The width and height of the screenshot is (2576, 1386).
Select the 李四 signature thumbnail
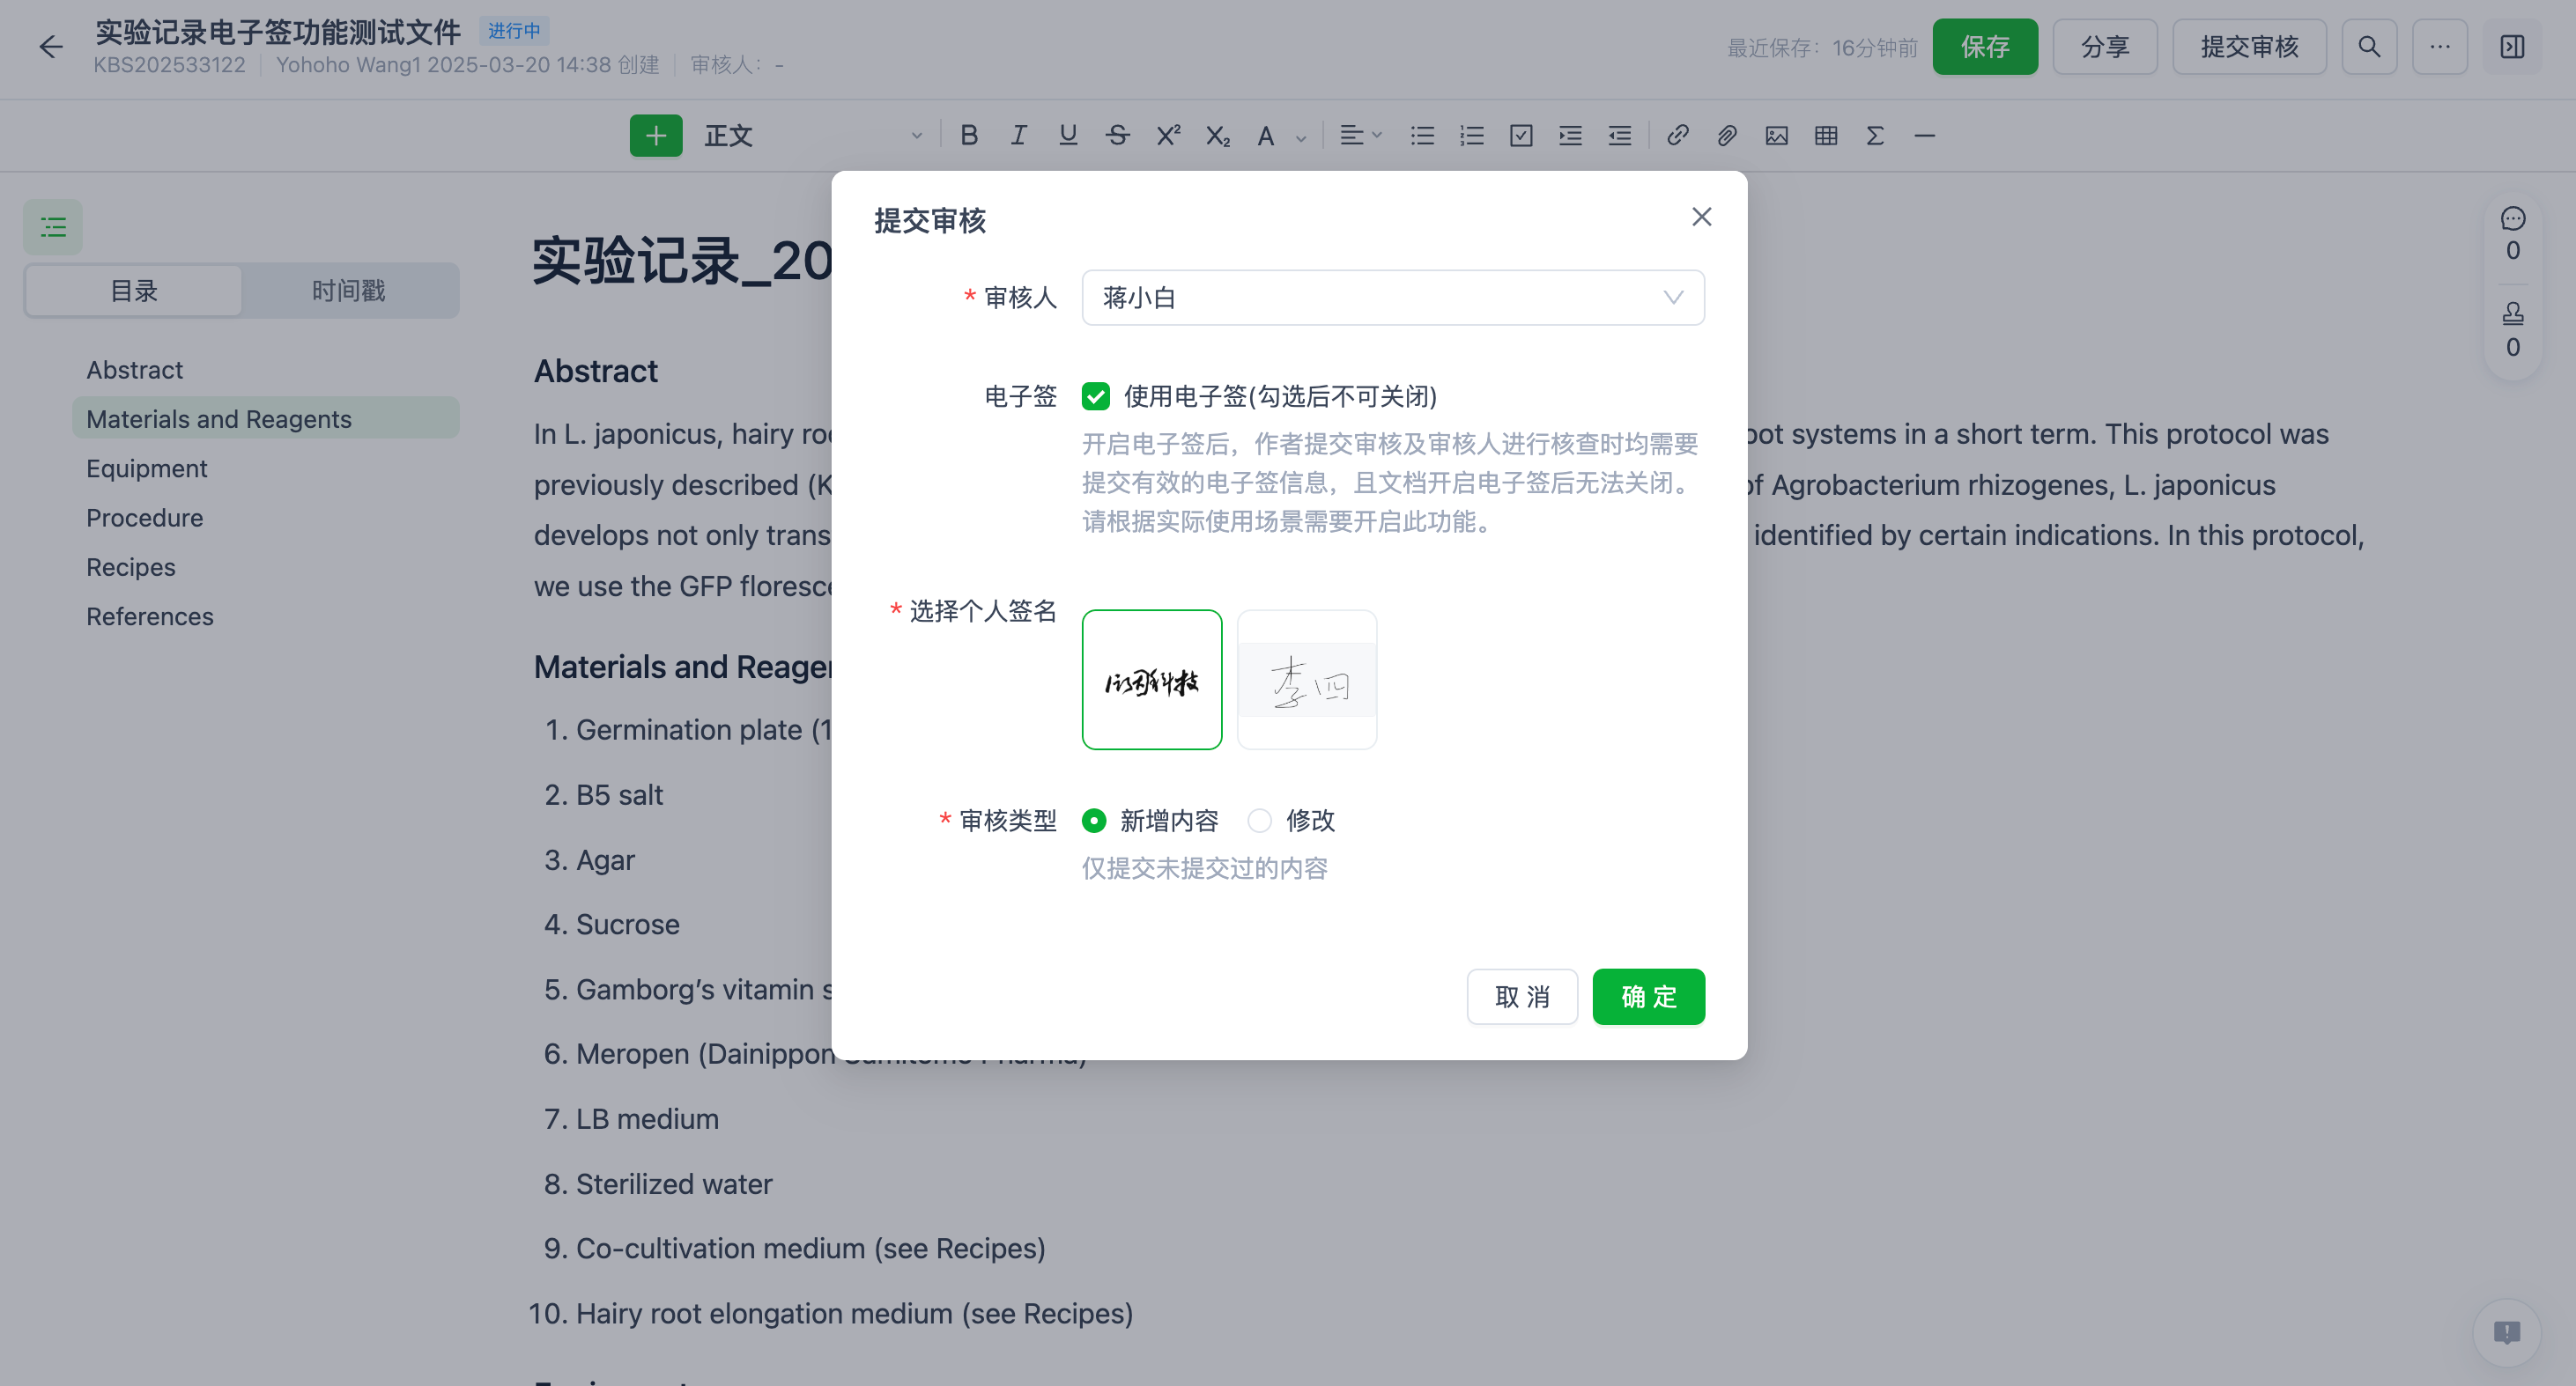(x=1306, y=680)
